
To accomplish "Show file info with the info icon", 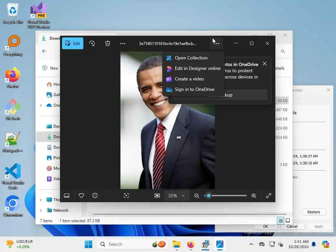I will [x=95, y=196].
